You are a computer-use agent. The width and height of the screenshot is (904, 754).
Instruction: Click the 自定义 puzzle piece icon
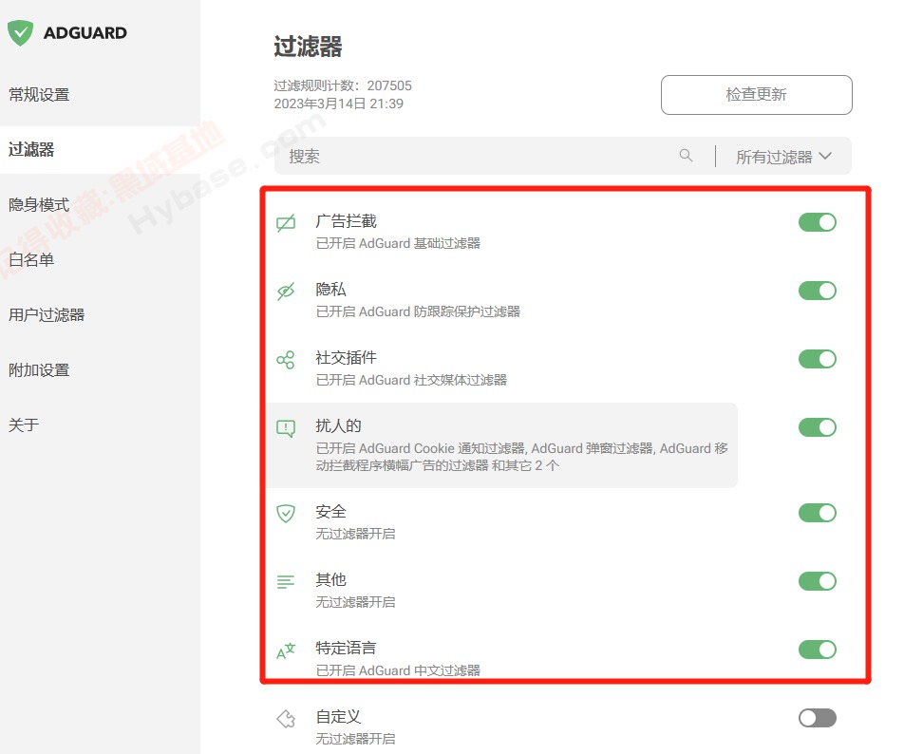click(286, 718)
